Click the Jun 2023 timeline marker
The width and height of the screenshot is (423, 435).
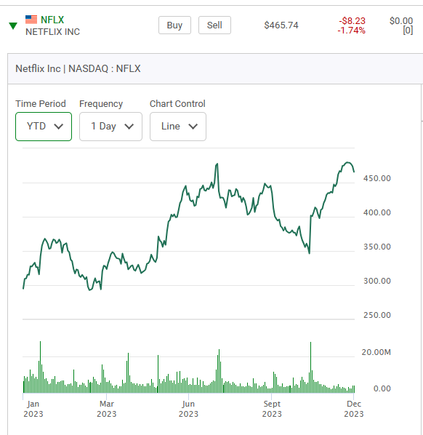click(188, 409)
